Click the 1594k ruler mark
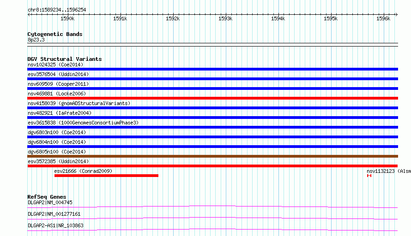411x236 pixels. [x=278, y=18]
